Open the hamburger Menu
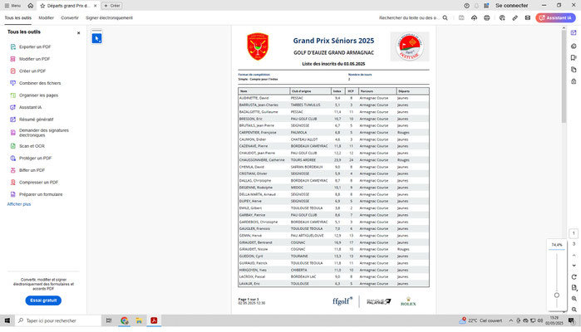 12,6
